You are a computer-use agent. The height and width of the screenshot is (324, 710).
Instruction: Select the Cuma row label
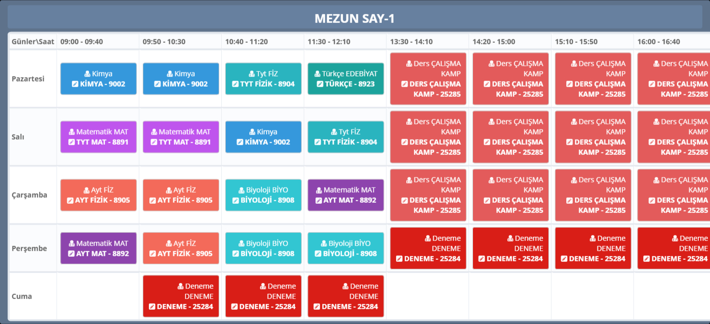point(22,296)
